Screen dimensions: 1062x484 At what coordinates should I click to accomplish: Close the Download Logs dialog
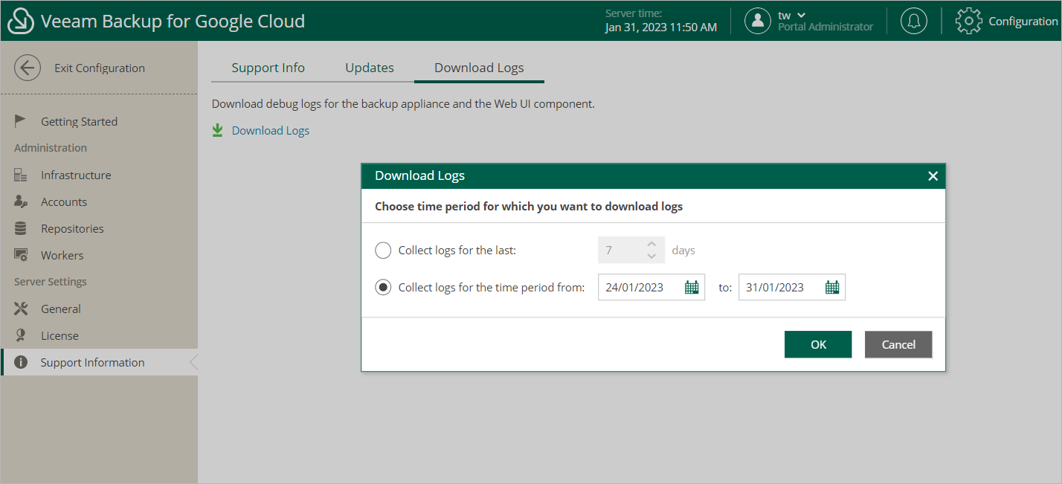pyautogui.click(x=933, y=176)
